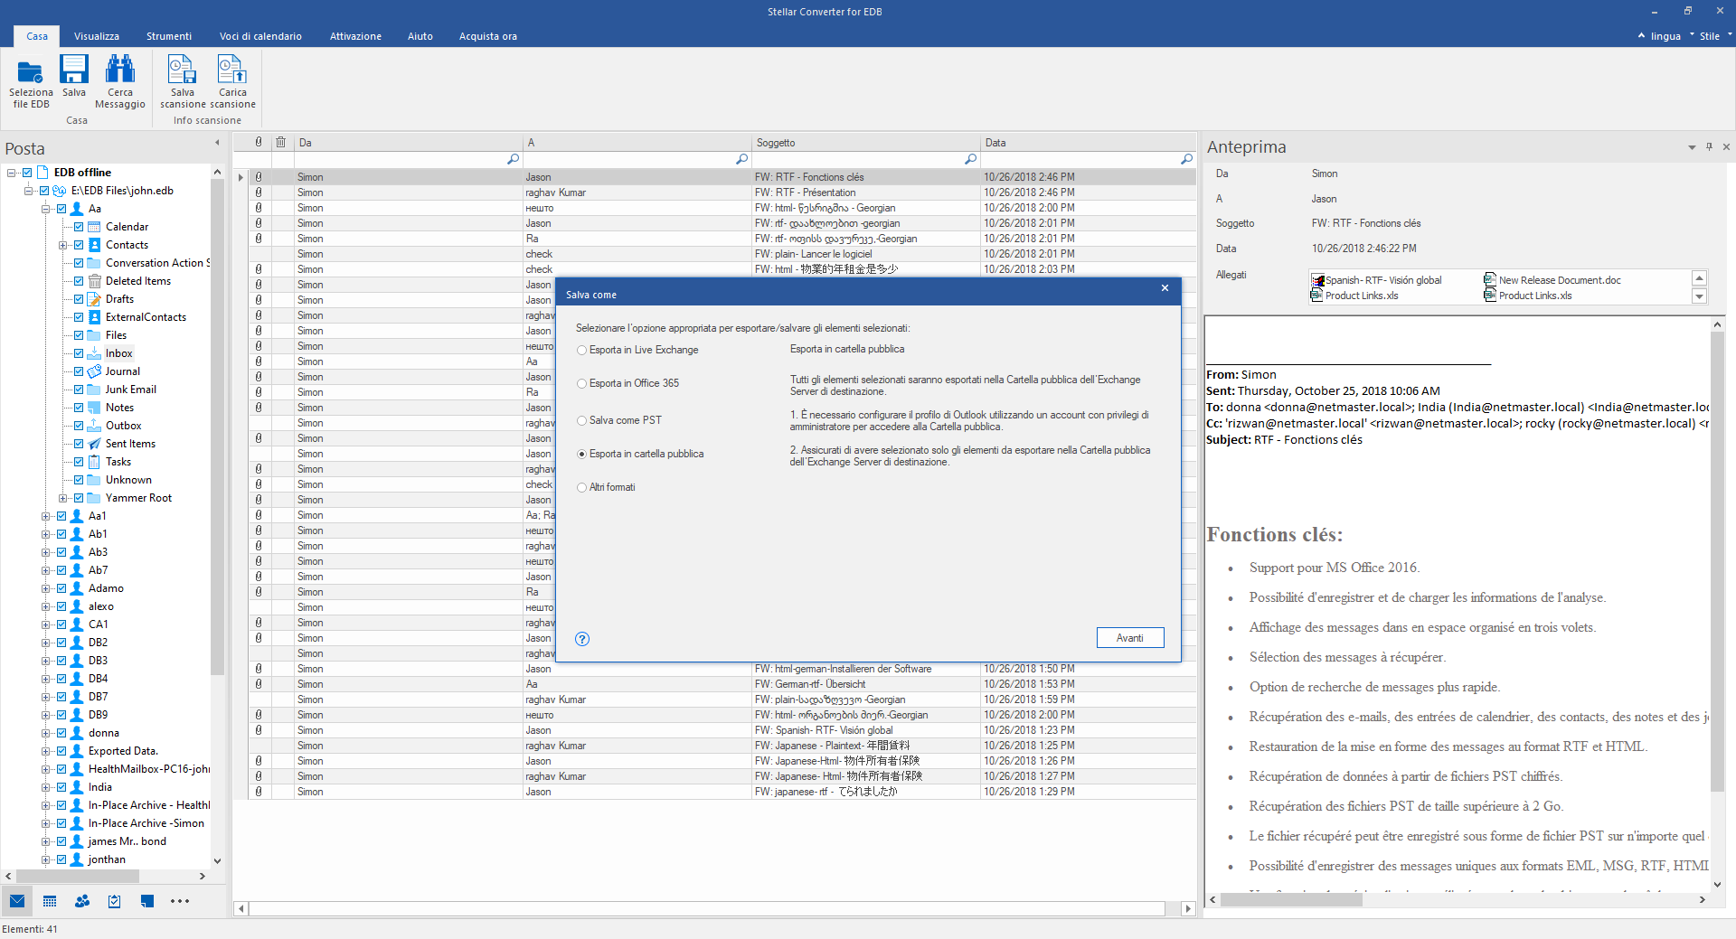The height and width of the screenshot is (939, 1736).
Task: Click the preview pane vertical scrollbar
Action: point(1717,560)
